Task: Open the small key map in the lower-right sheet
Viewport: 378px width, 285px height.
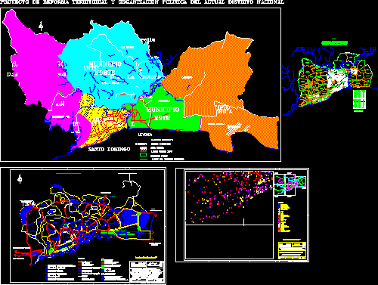Action: coord(290,184)
